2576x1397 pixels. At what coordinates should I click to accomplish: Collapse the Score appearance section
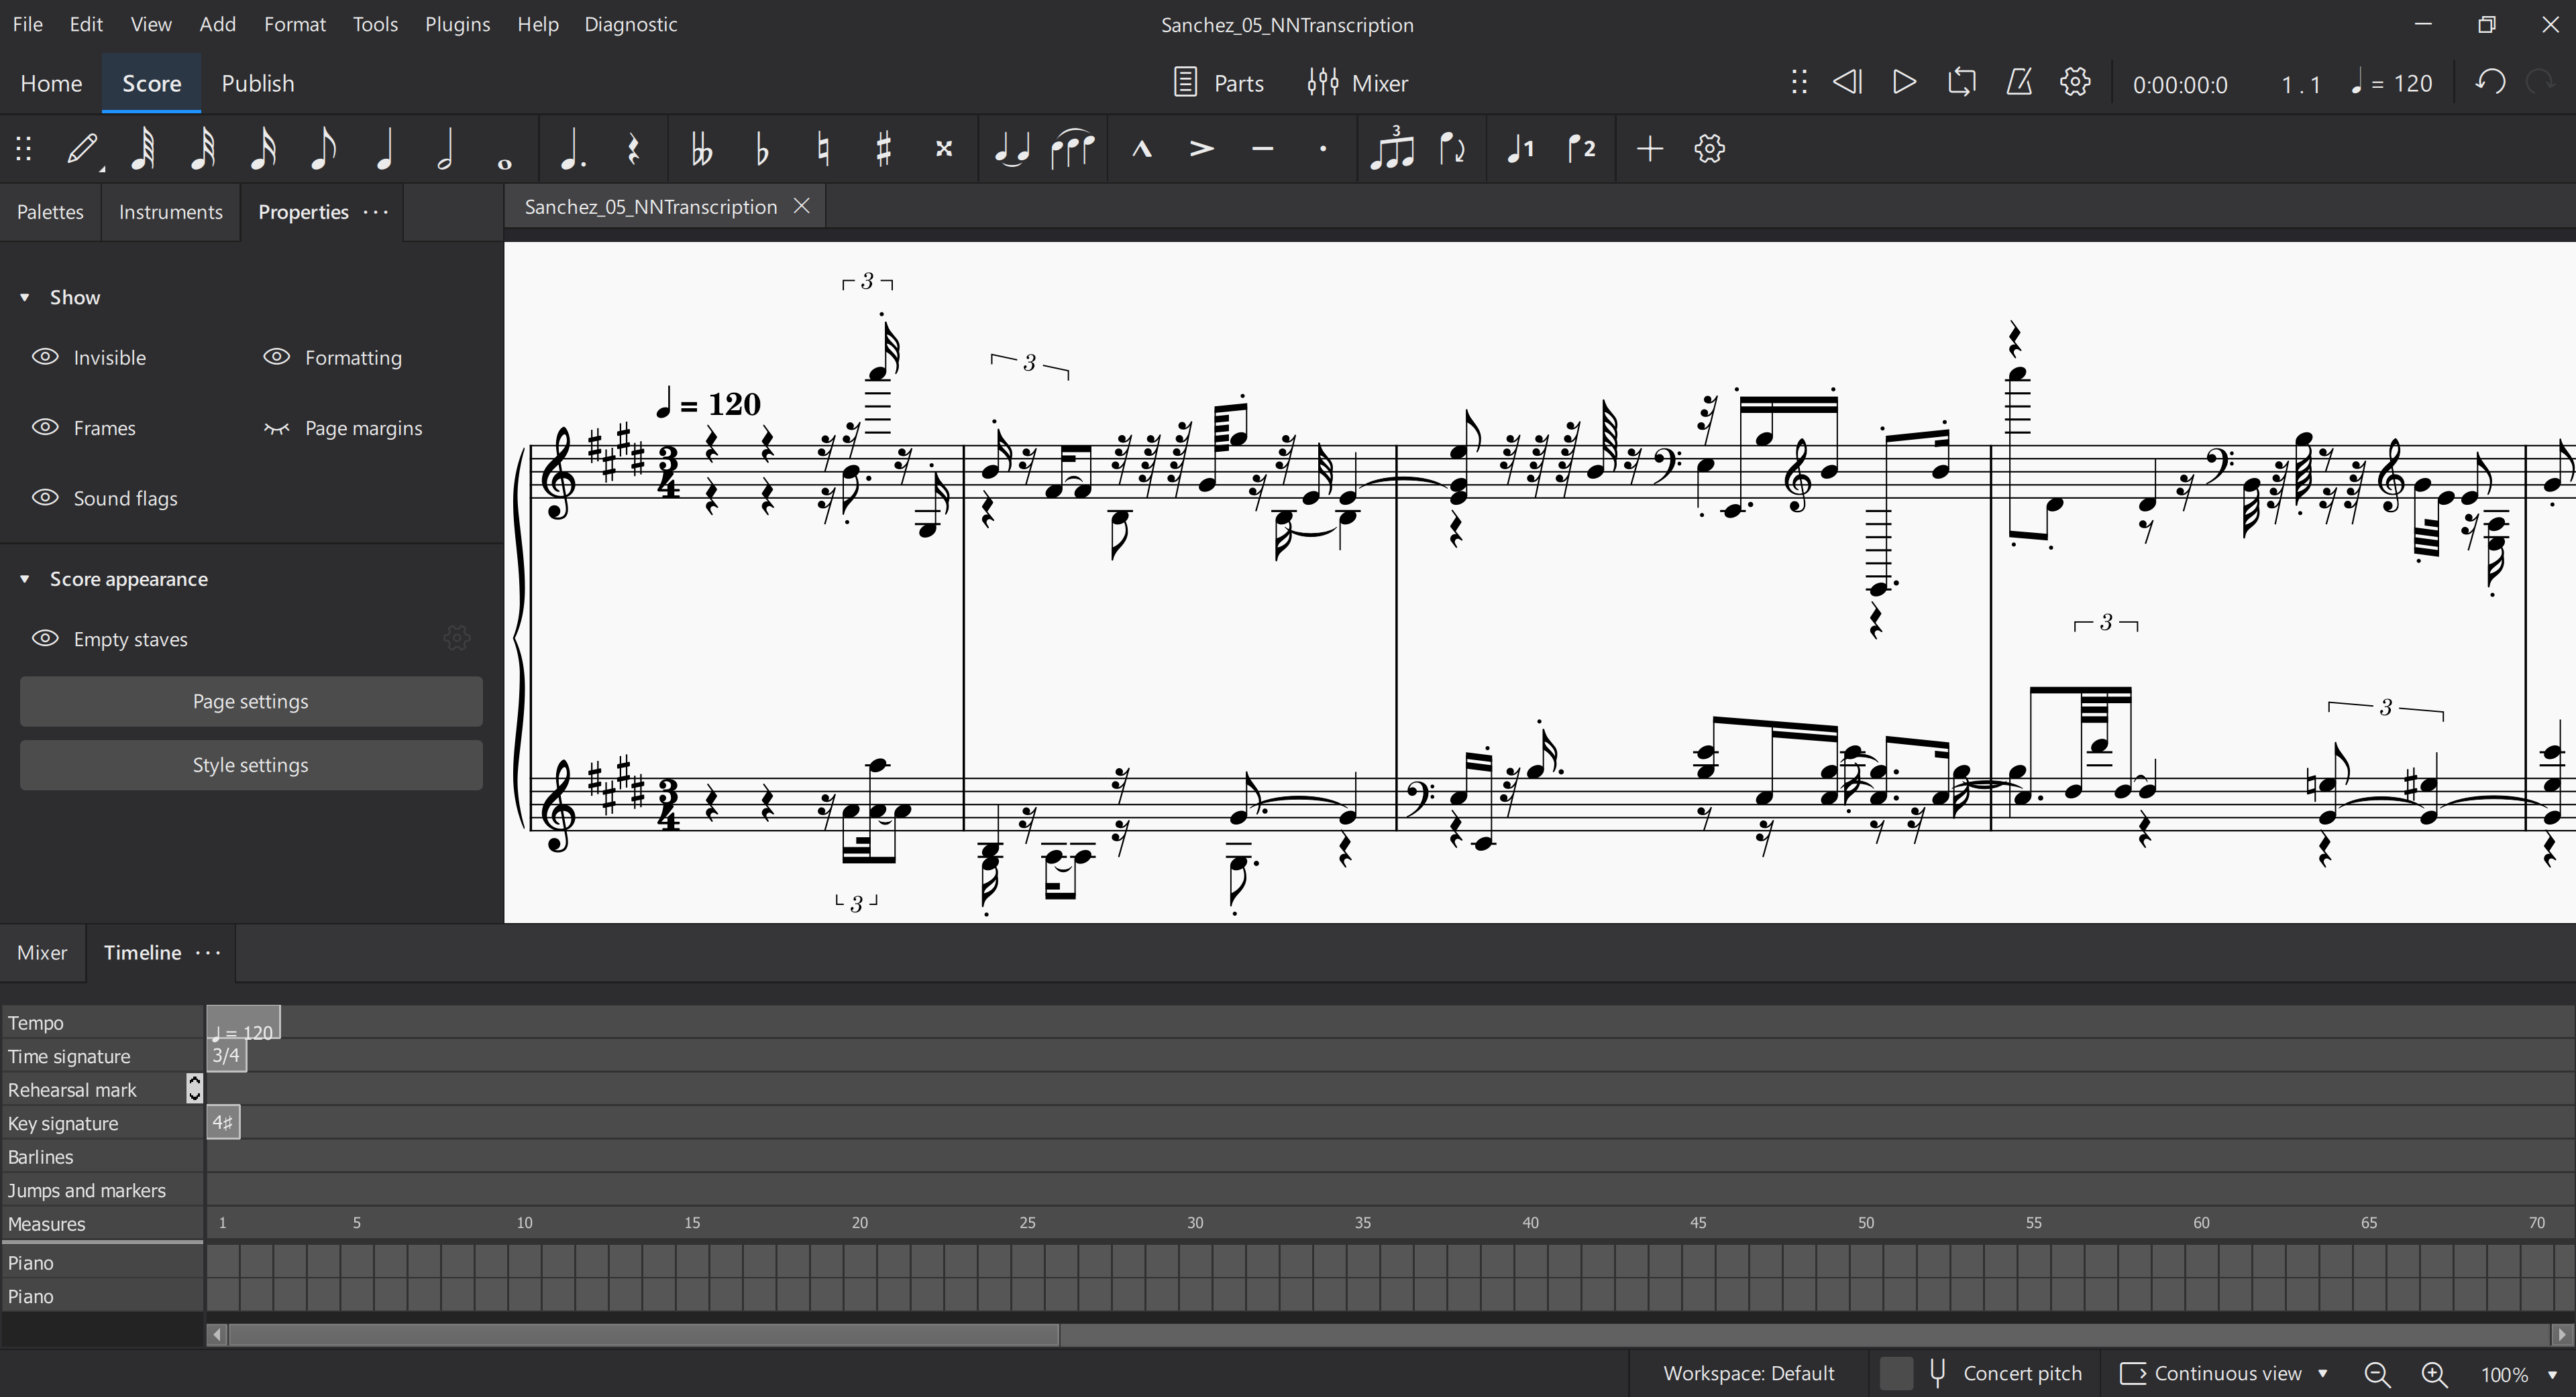[x=25, y=580]
